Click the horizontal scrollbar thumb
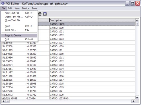 8,101
